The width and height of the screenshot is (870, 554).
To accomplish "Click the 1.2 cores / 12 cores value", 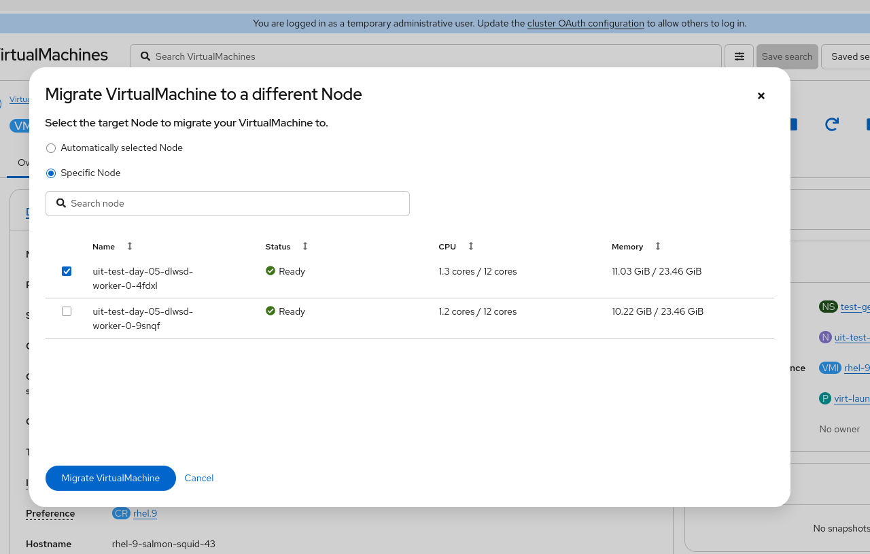I will click(478, 311).
